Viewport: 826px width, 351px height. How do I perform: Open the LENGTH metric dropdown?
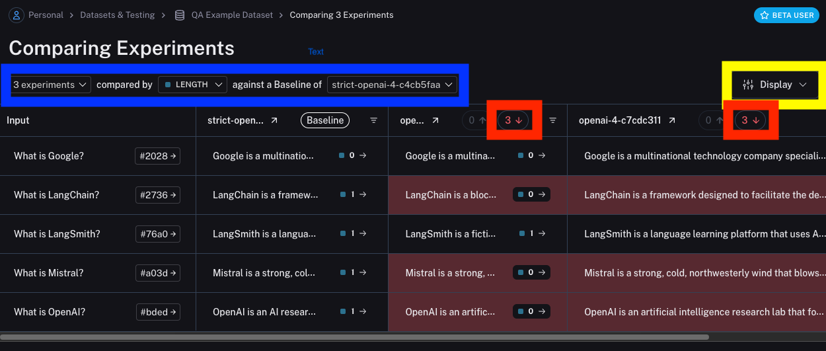pyautogui.click(x=192, y=85)
